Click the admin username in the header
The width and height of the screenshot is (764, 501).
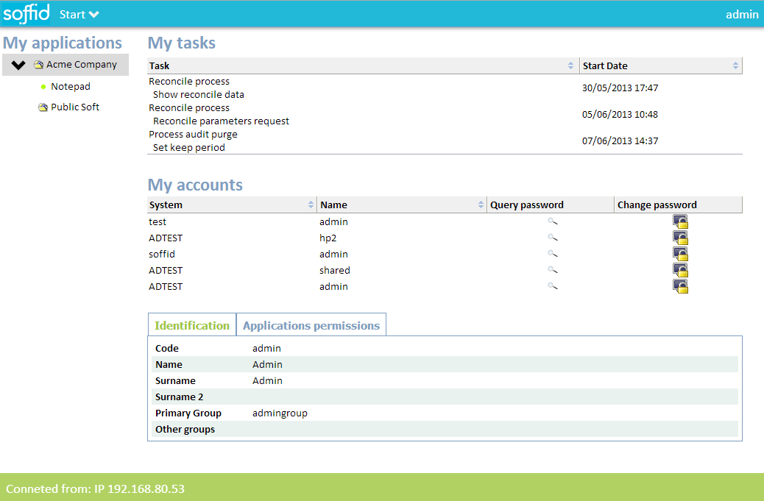click(x=743, y=14)
